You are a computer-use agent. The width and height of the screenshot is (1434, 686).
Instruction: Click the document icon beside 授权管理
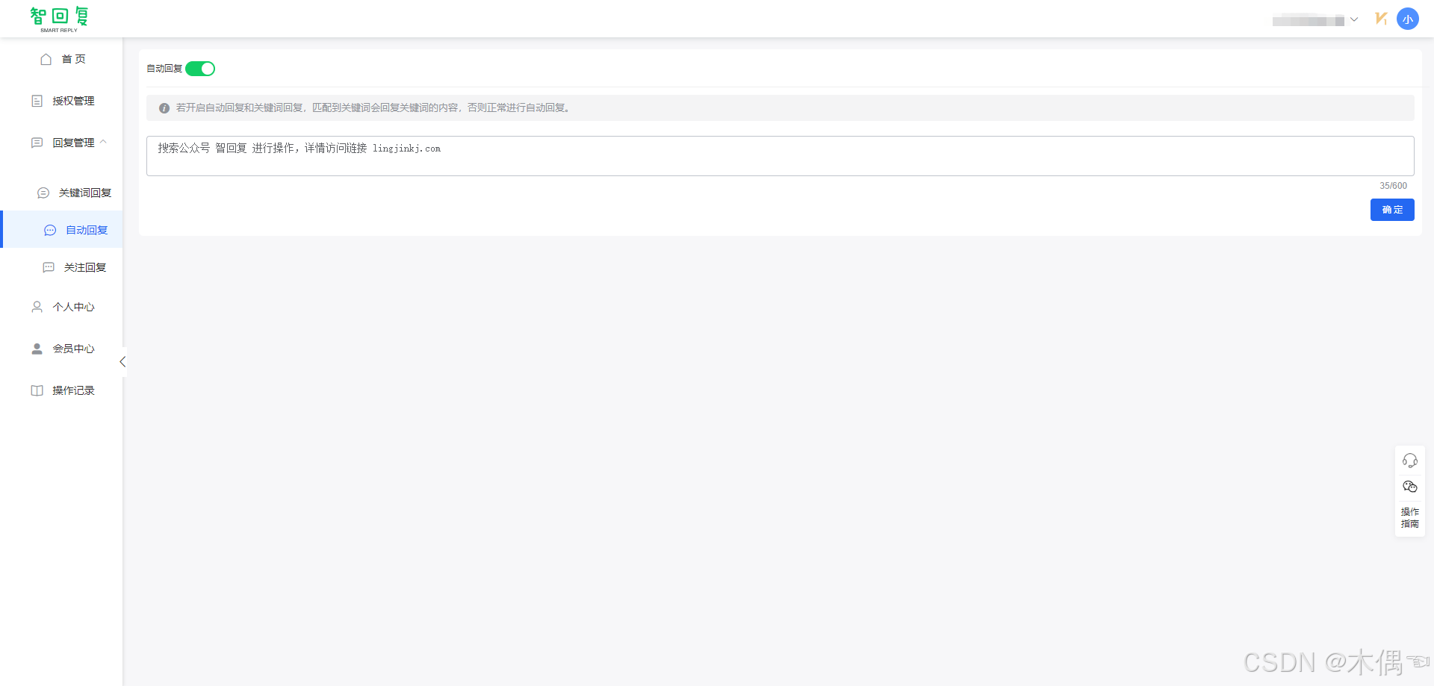pos(37,101)
